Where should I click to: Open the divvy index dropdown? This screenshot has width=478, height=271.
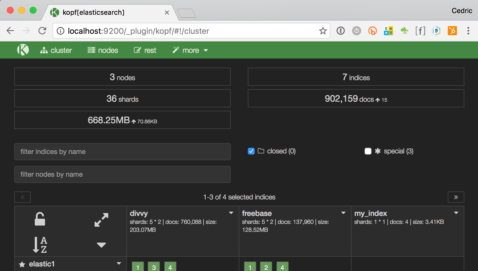tap(231, 213)
